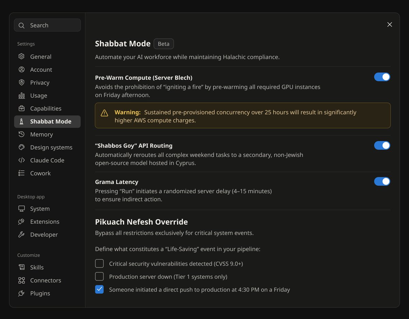Select Memory in the sidebar

47,134
